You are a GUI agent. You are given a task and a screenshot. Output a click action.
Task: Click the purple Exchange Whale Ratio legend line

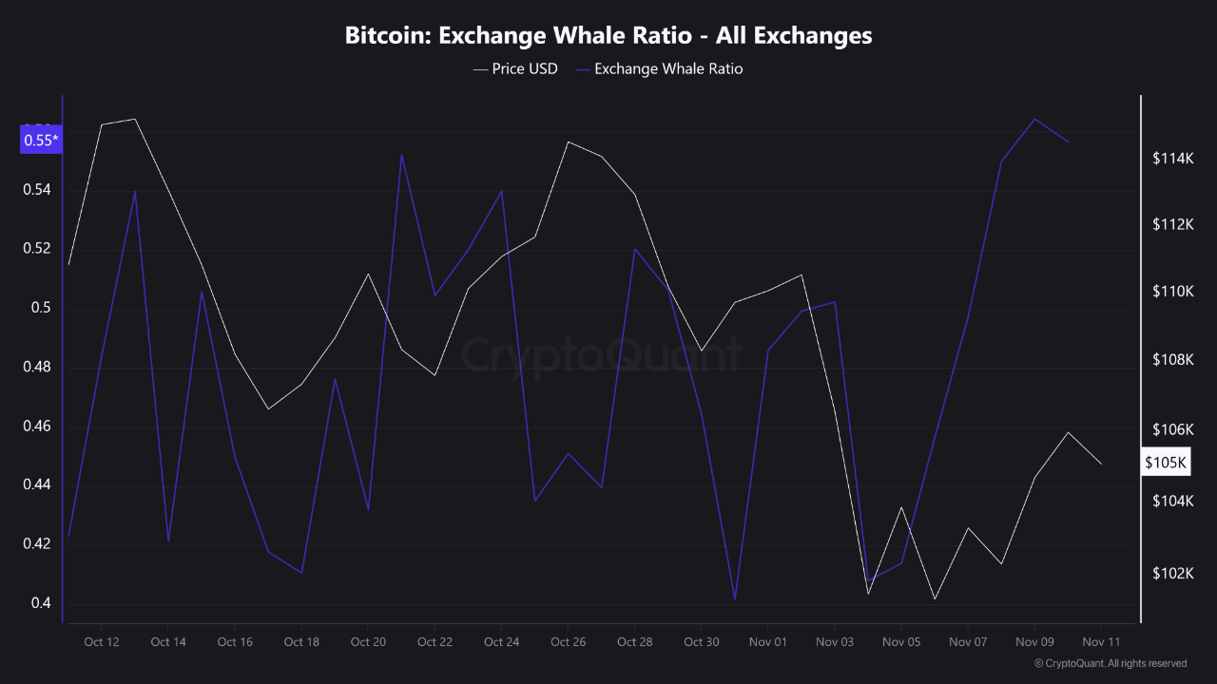582,68
